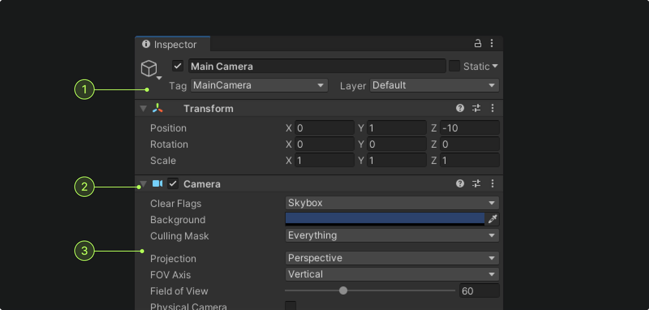Image resolution: width=649 pixels, height=310 pixels.
Task: Open the Tag dropdown showing MainCamera
Action: (x=259, y=85)
